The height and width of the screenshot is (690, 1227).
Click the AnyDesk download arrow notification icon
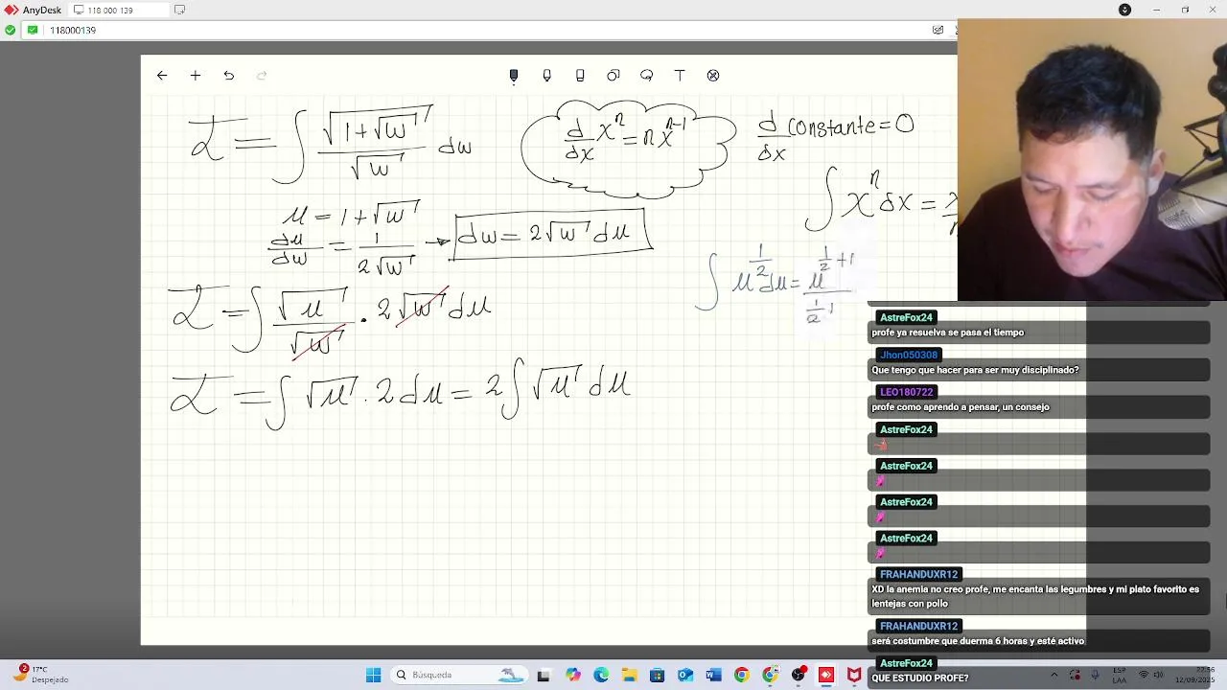[1124, 10]
